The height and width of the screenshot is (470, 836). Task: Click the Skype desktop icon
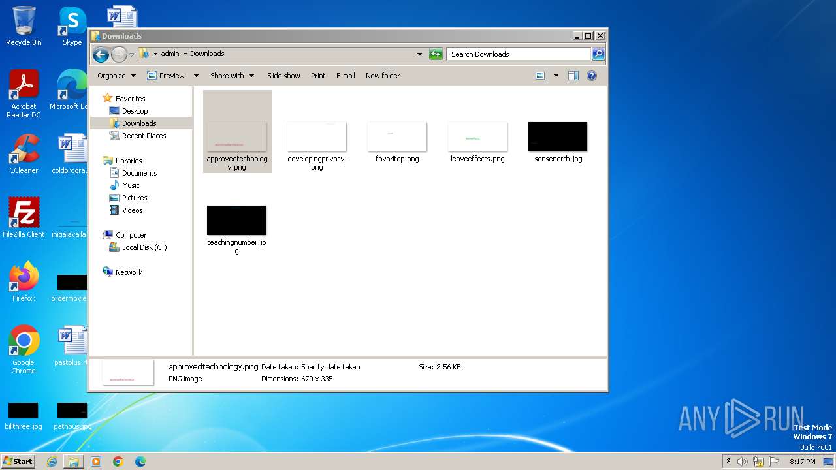click(x=72, y=26)
